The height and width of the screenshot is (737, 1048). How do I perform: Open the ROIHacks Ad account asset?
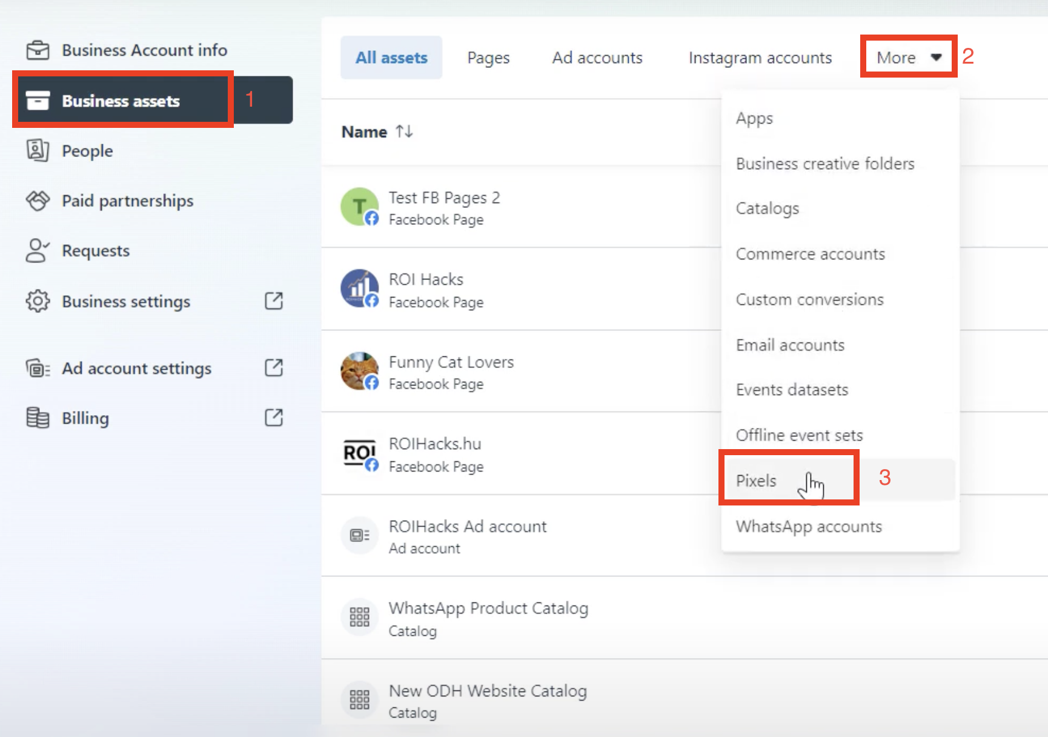point(468,527)
